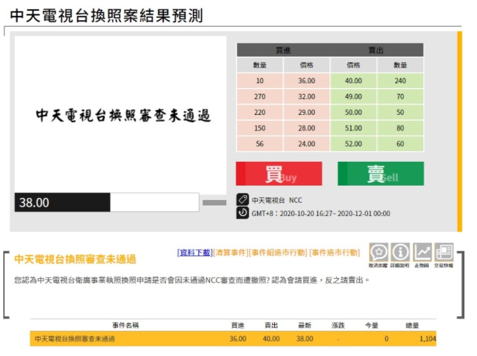Image resolution: width=477 pixels, height=356 pixels.
Task: Open the 清算事件 link
Action: 231,253
